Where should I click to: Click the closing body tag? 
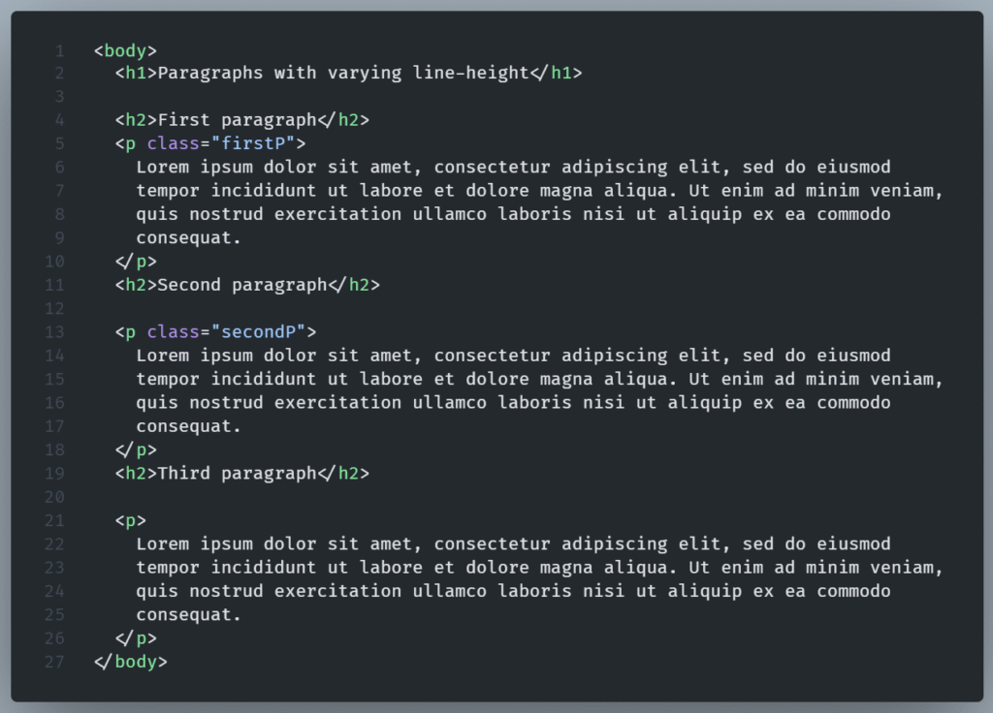click(x=131, y=663)
